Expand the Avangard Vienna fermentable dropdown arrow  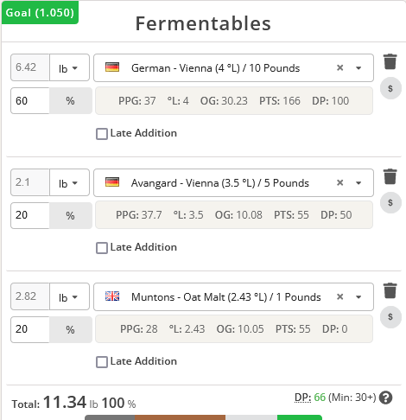pyautogui.click(x=358, y=183)
